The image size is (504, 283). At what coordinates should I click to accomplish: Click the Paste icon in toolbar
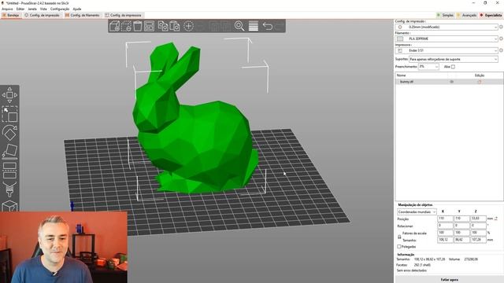click(174, 26)
